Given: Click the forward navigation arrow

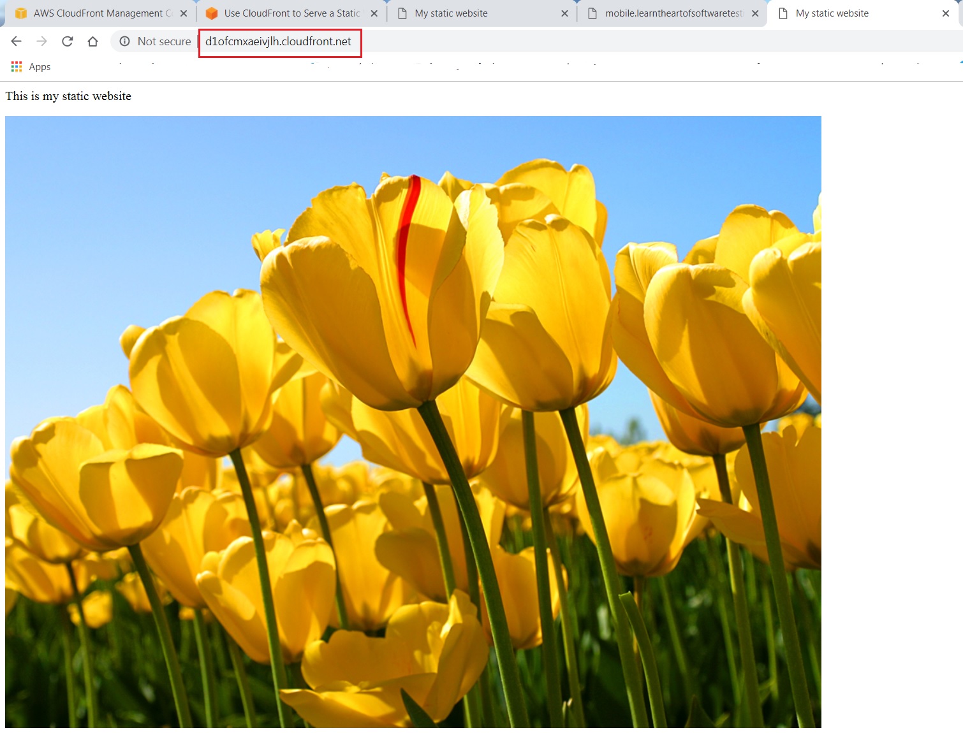Looking at the screenshot, I should point(42,41).
